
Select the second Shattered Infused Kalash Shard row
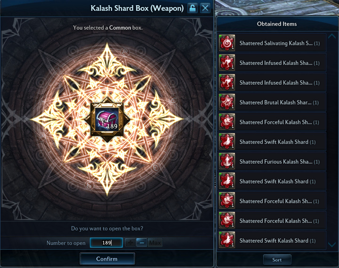(x=272, y=82)
